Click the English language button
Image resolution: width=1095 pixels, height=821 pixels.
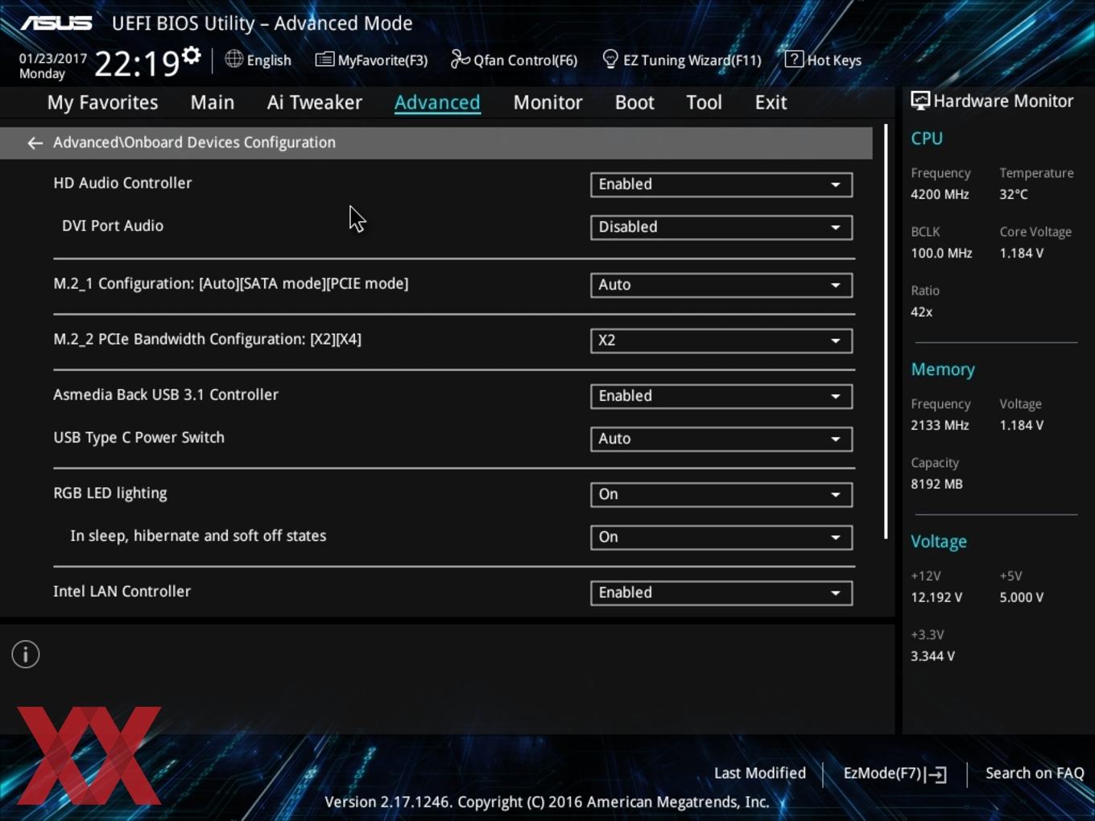coord(258,60)
